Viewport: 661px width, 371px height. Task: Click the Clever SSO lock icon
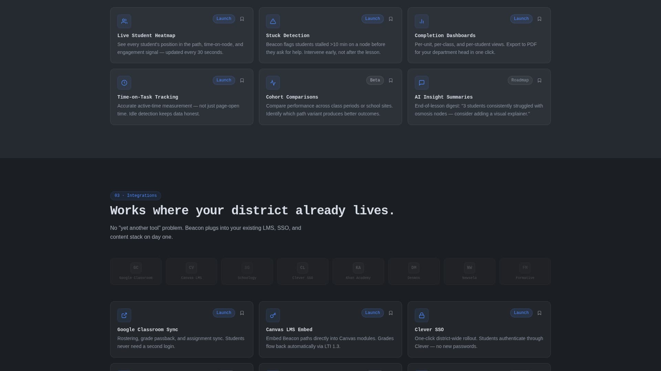[422, 315]
